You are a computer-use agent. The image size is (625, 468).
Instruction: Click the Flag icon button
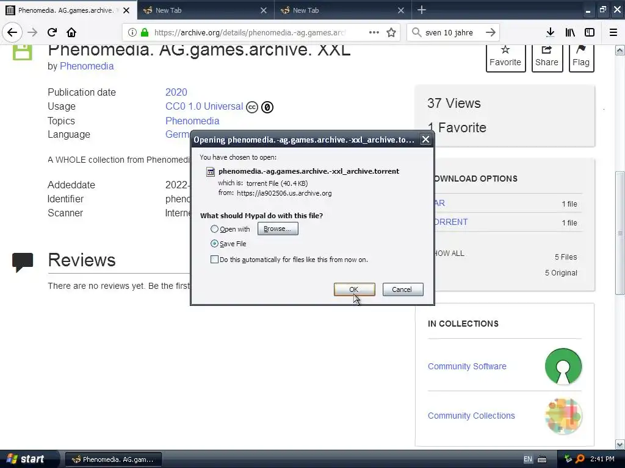(581, 58)
